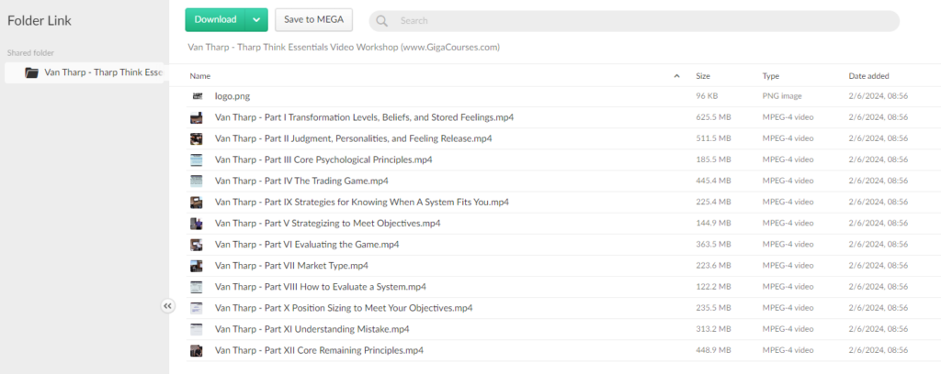Click the logo.png file thumbnail icon
Viewport: 941px width, 374px height.
[x=197, y=96]
